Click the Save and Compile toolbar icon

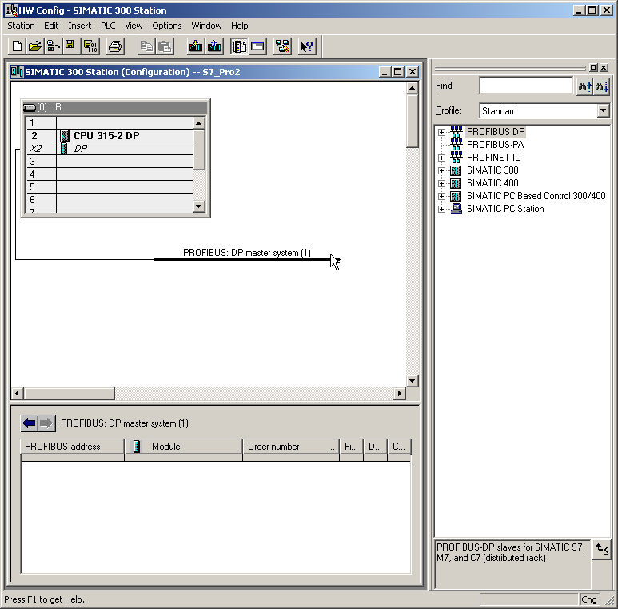(x=90, y=46)
